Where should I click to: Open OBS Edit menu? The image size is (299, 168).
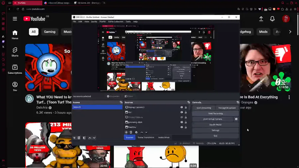(80, 22)
